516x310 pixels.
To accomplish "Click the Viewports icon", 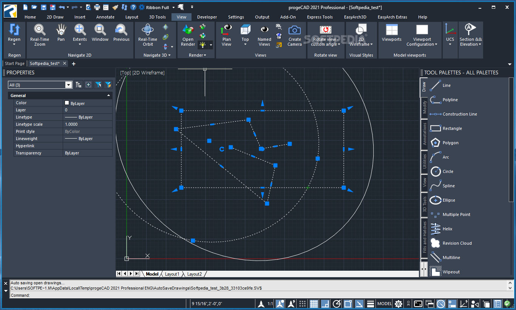I will [392, 29].
